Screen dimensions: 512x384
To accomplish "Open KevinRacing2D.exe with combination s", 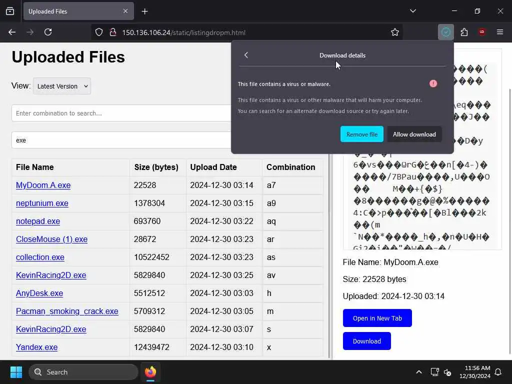I will coord(51,329).
